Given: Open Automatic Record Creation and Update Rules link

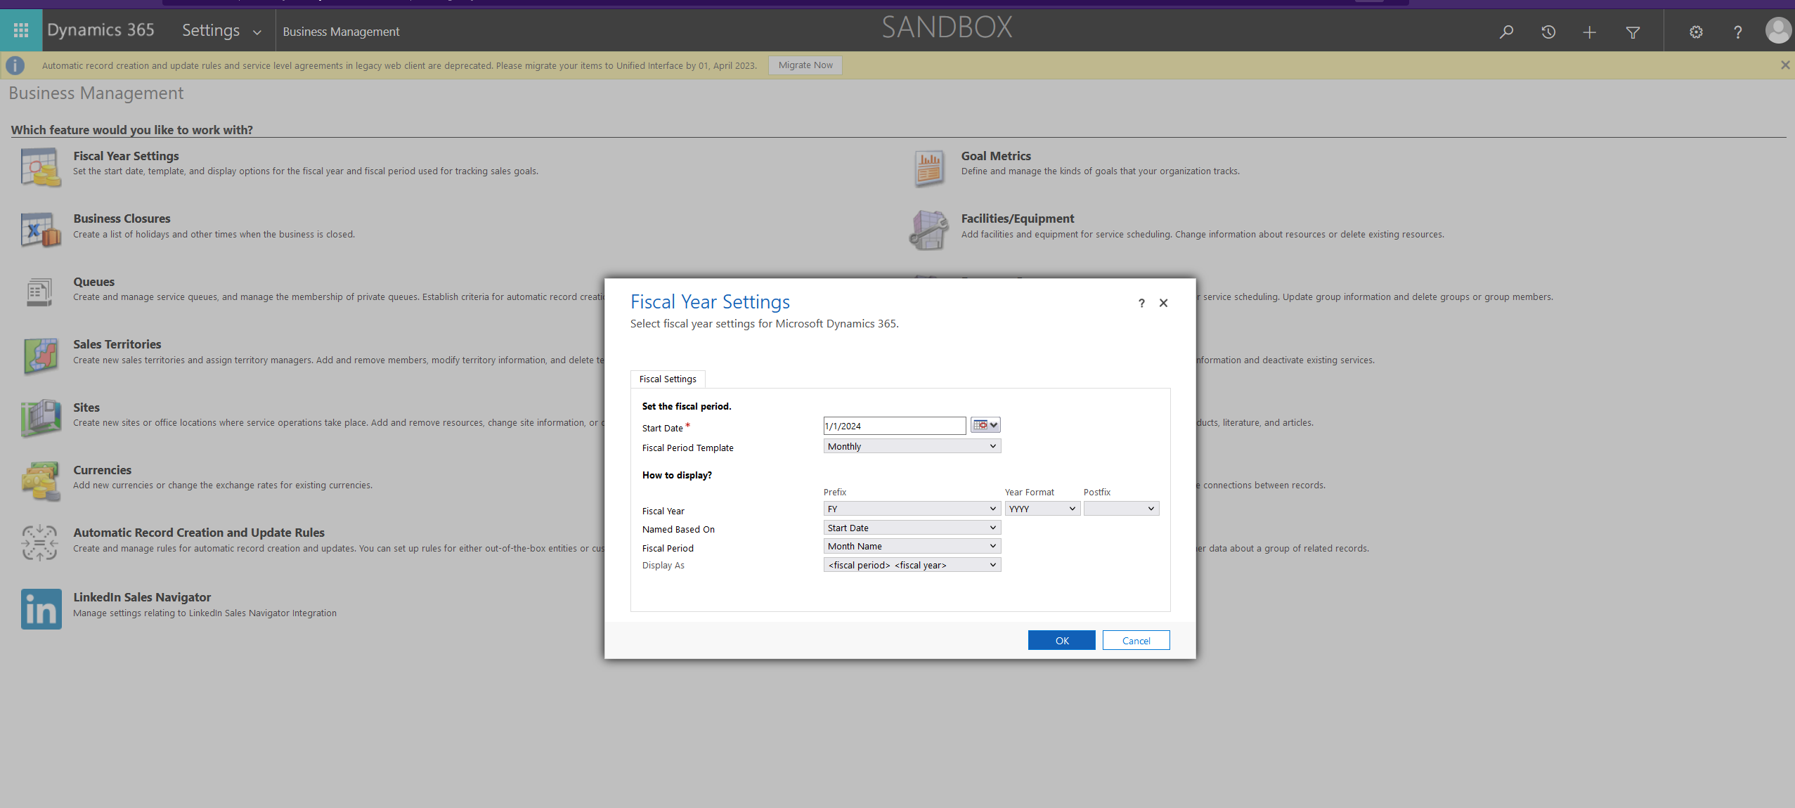Looking at the screenshot, I should [199, 533].
